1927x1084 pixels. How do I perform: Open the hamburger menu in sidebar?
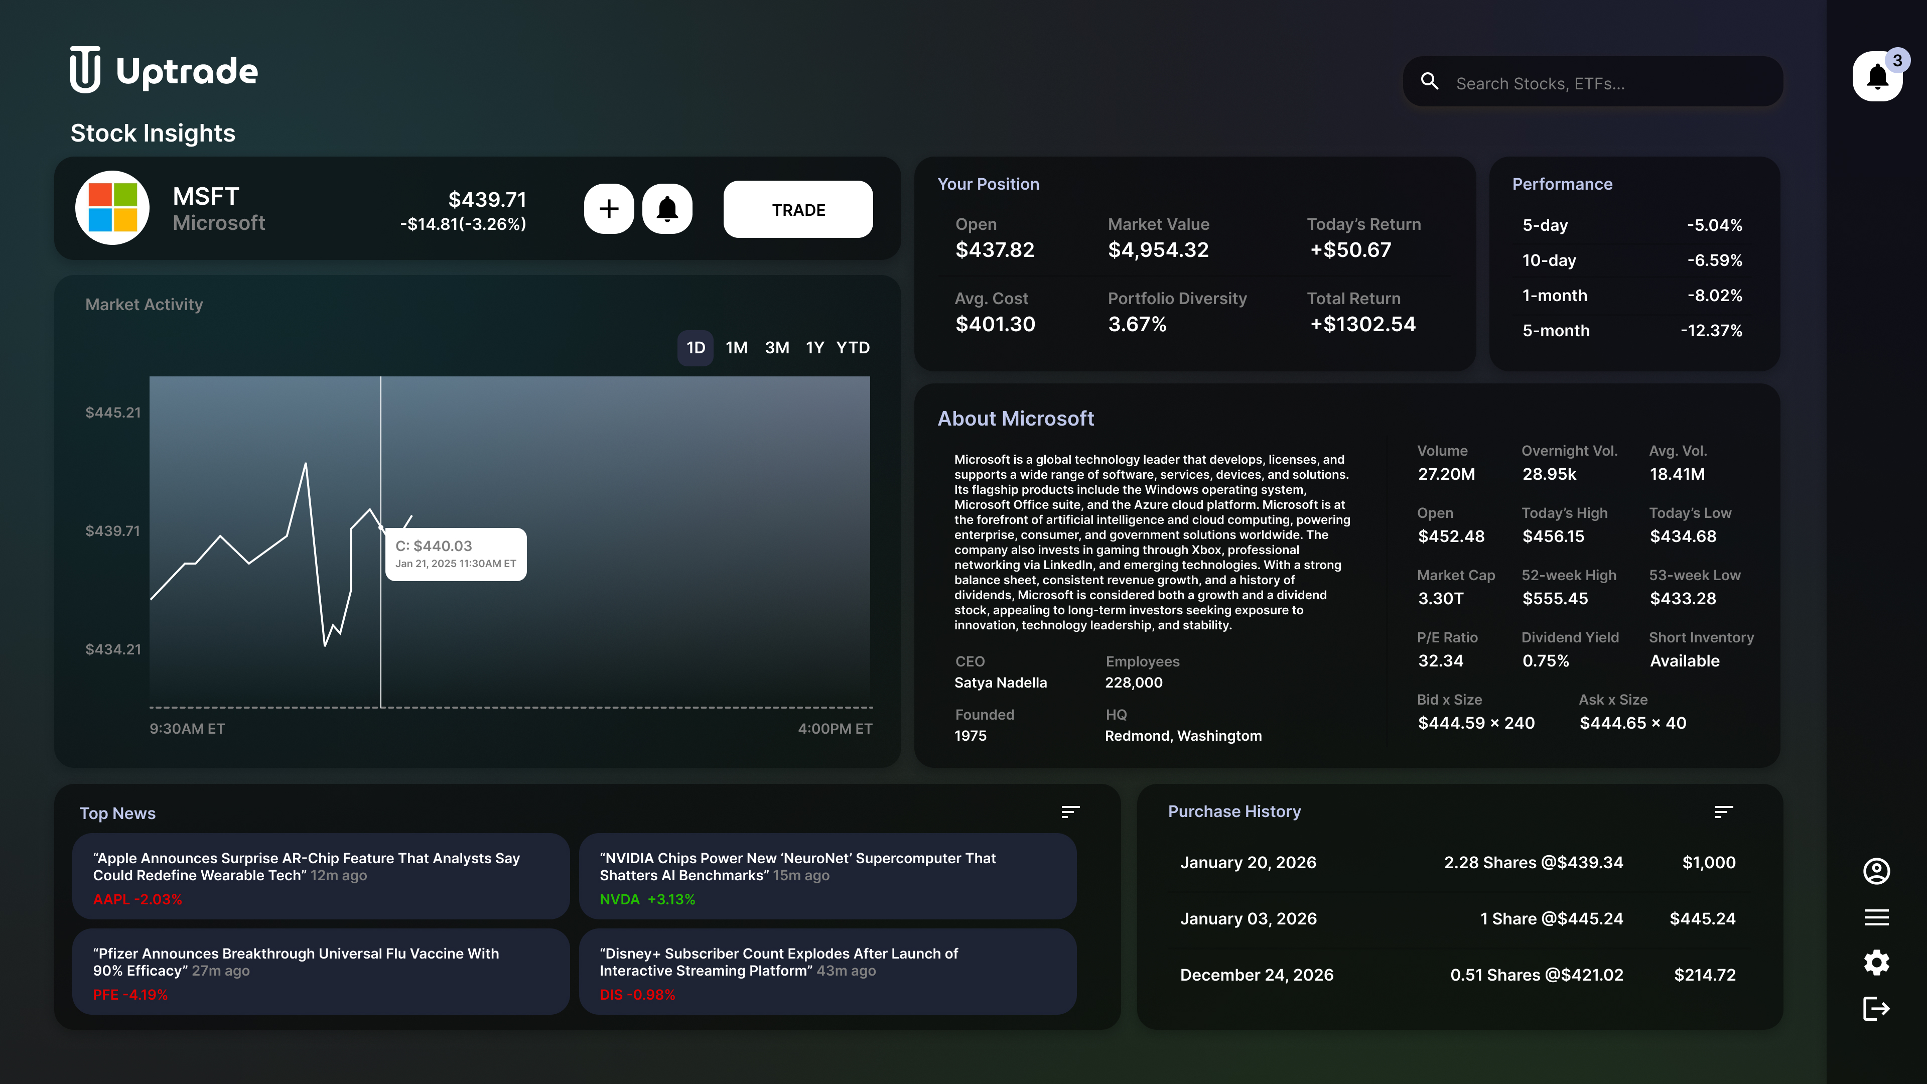(x=1876, y=917)
